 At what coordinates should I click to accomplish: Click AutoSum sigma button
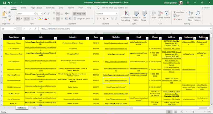[x=179, y=12]
